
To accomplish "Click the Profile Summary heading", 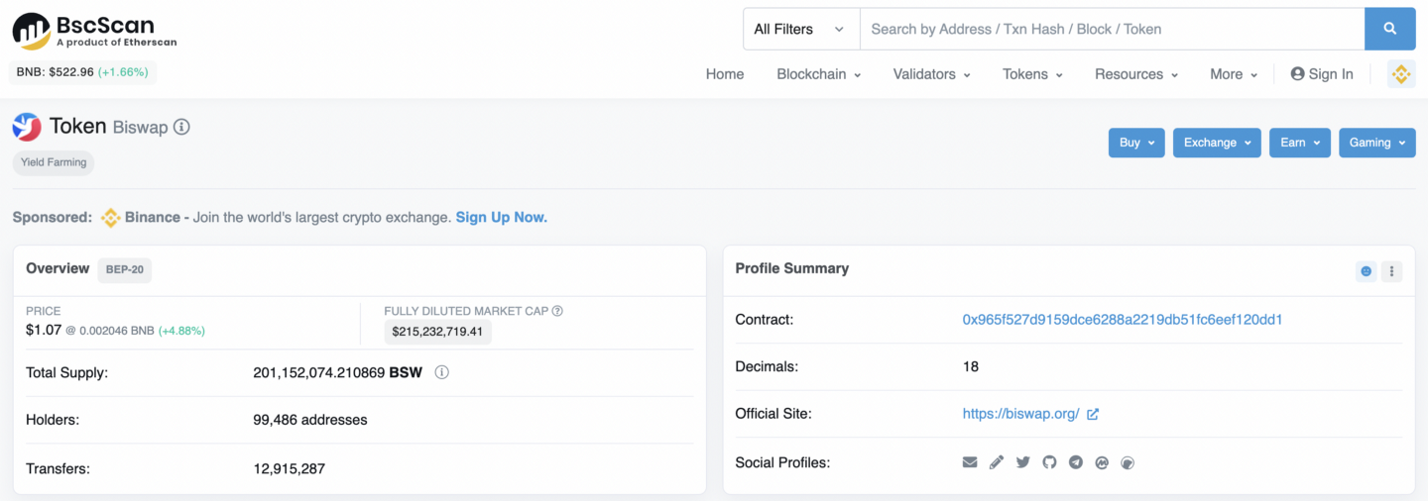I will point(791,268).
